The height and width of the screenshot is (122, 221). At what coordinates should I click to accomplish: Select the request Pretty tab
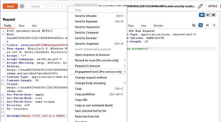click(8, 26)
